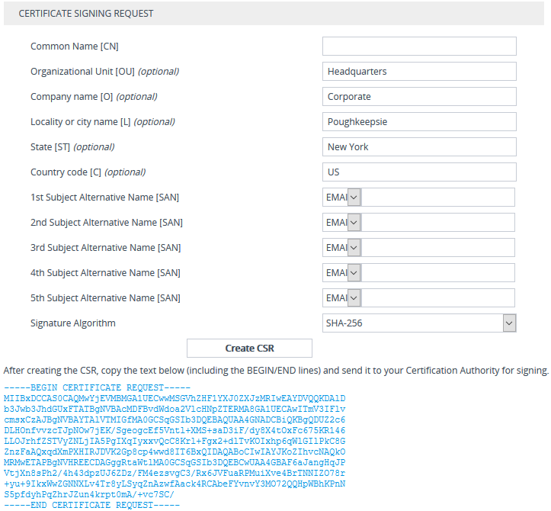This screenshot has width=551, height=511.
Task: Click the 2nd Subject Alternative Name value field
Action: (438, 223)
